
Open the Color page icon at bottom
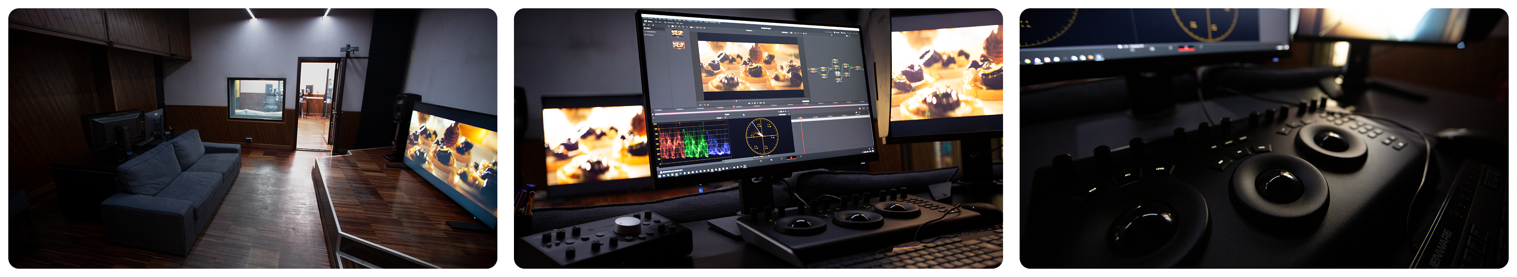pyautogui.click(x=791, y=157)
